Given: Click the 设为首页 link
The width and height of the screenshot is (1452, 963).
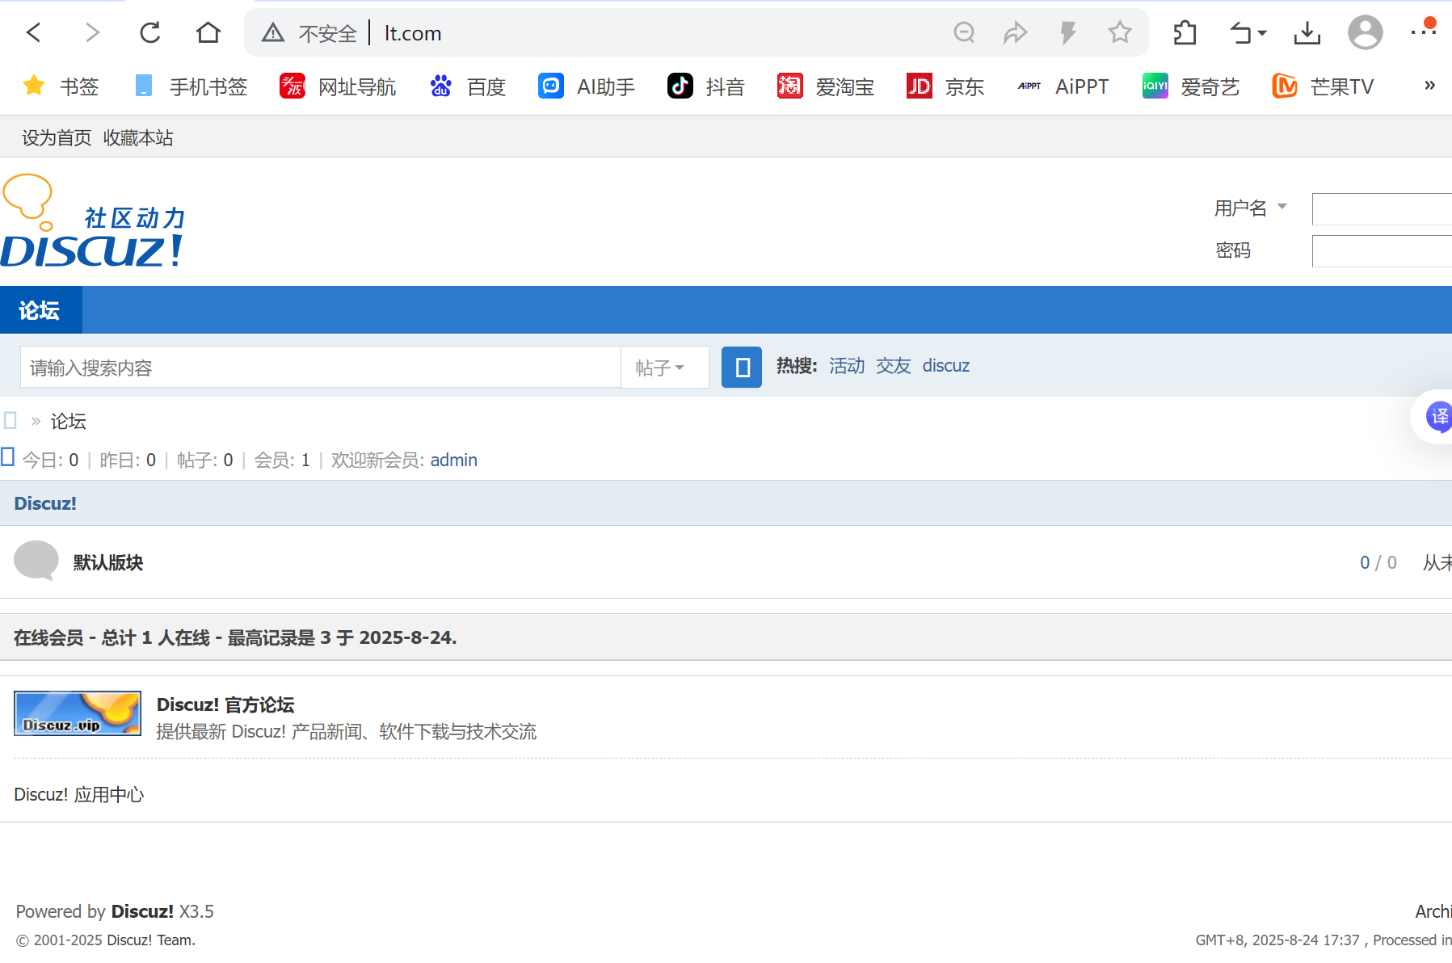Looking at the screenshot, I should [x=57, y=137].
